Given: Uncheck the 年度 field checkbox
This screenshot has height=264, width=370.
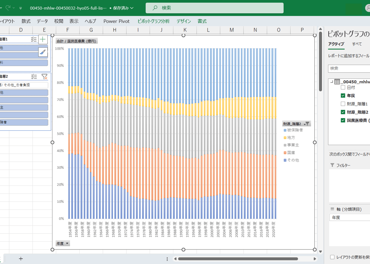Looking at the screenshot, I should [x=343, y=96].
